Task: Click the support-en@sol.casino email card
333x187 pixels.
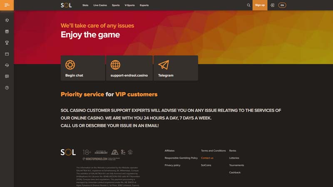Action: (x=129, y=68)
